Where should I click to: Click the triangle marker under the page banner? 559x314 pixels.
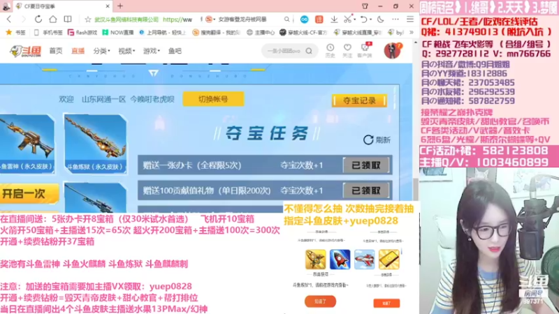[153, 73]
